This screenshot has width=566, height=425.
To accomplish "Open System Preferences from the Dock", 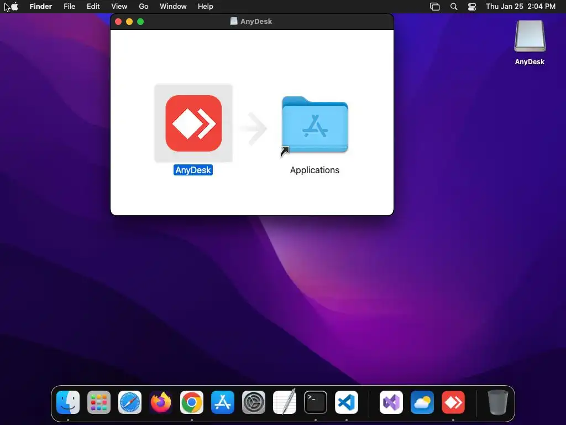I will 253,402.
